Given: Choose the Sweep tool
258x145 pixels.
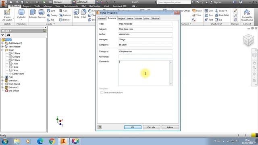Looking at the screenshot, I should tap(52, 15).
